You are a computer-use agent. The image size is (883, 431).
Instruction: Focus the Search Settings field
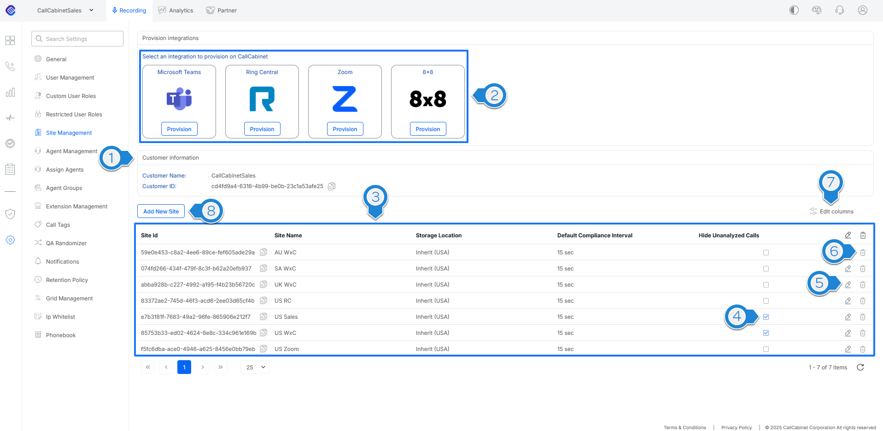click(x=77, y=39)
